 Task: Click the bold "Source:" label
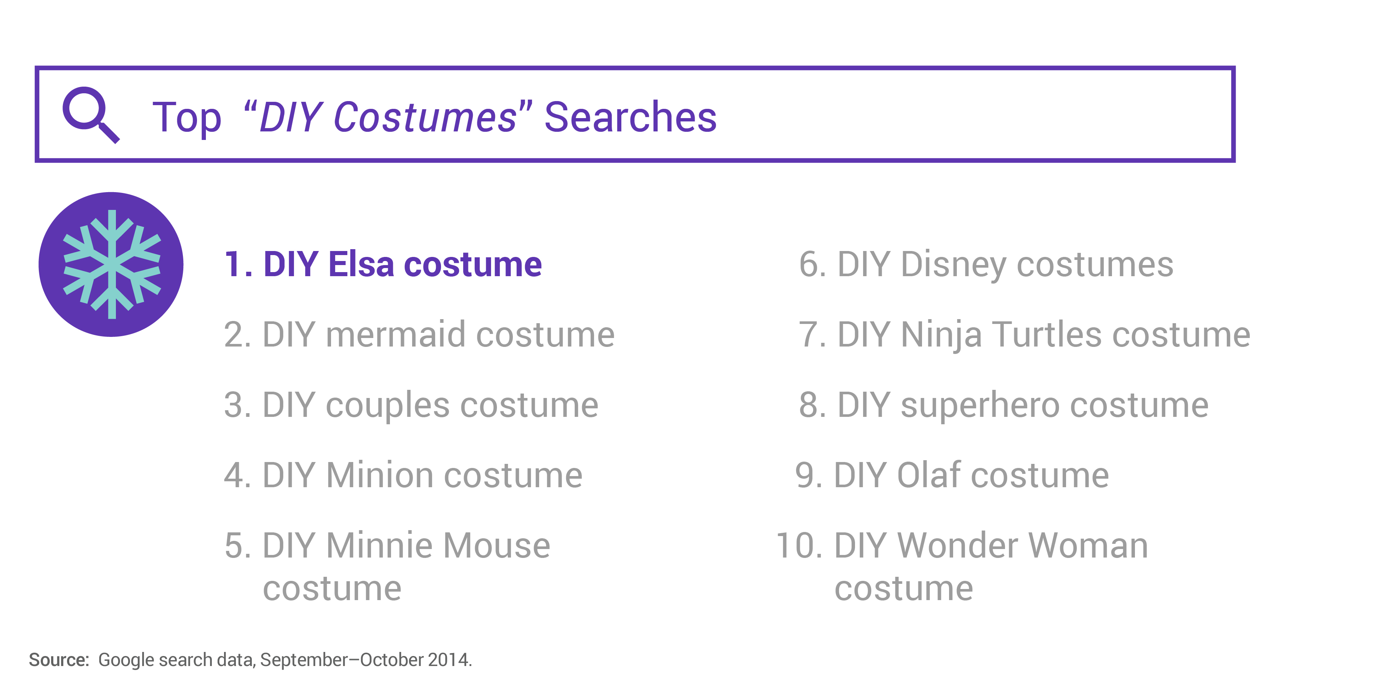tap(59, 660)
